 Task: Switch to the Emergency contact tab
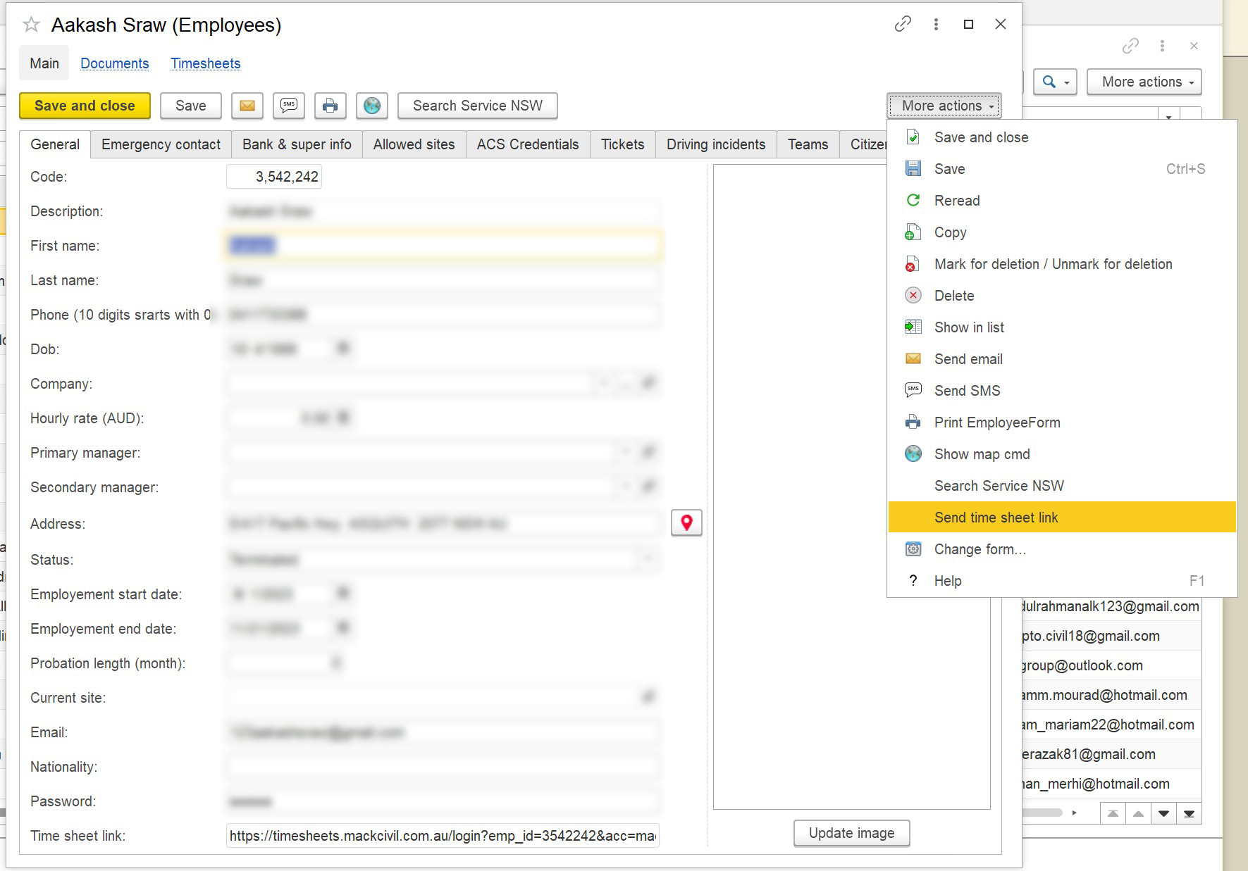coord(160,144)
